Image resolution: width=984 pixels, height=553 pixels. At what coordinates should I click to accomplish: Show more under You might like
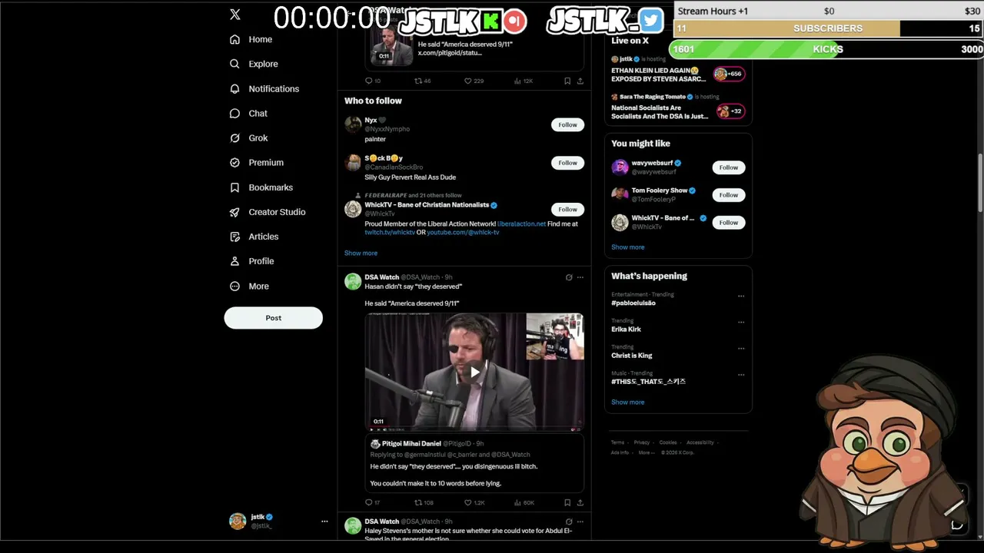click(628, 247)
